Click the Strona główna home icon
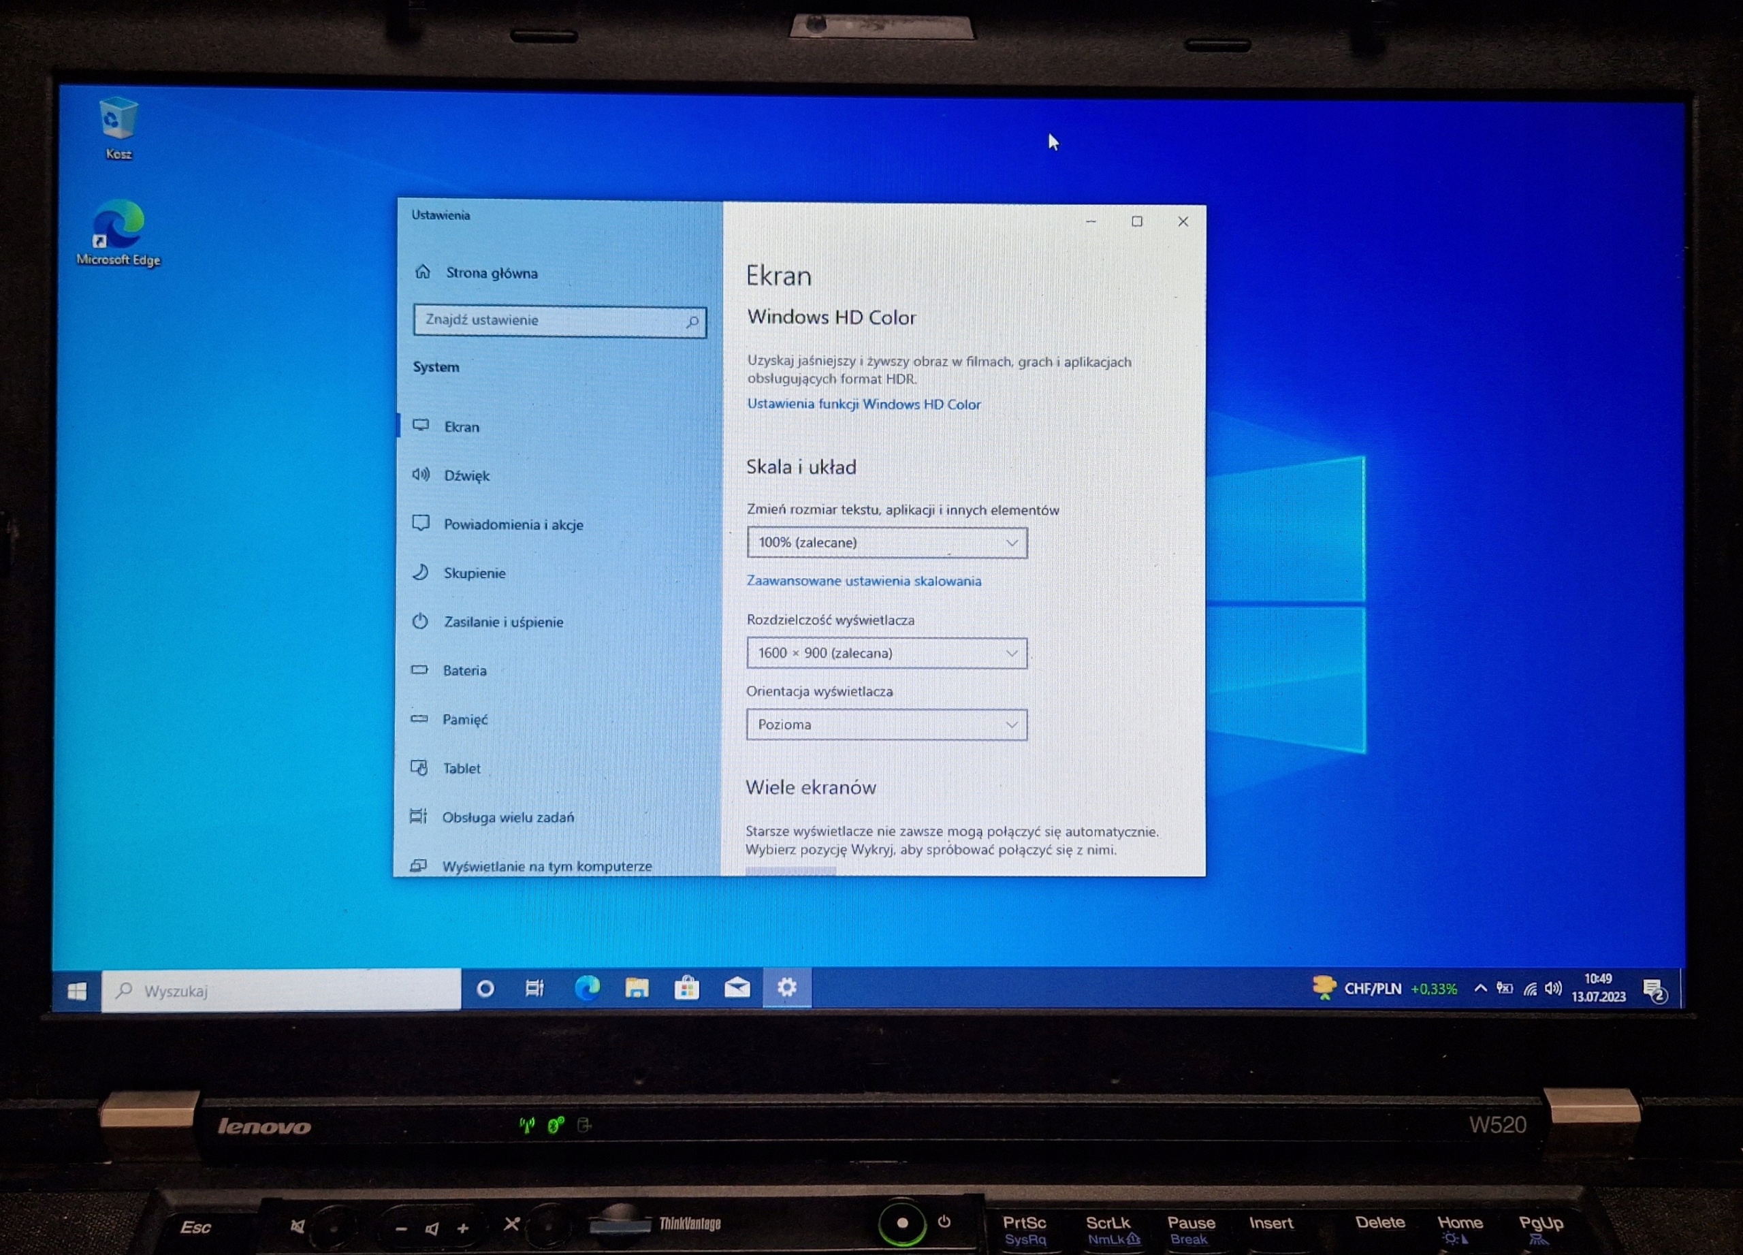The image size is (1743, 1255). pos(423,271)
